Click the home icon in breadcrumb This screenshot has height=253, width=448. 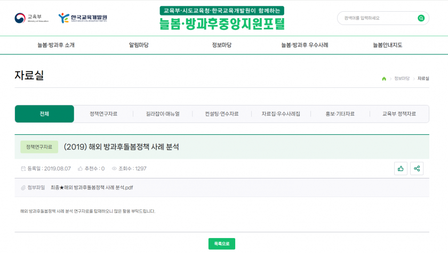click(384, 79)
